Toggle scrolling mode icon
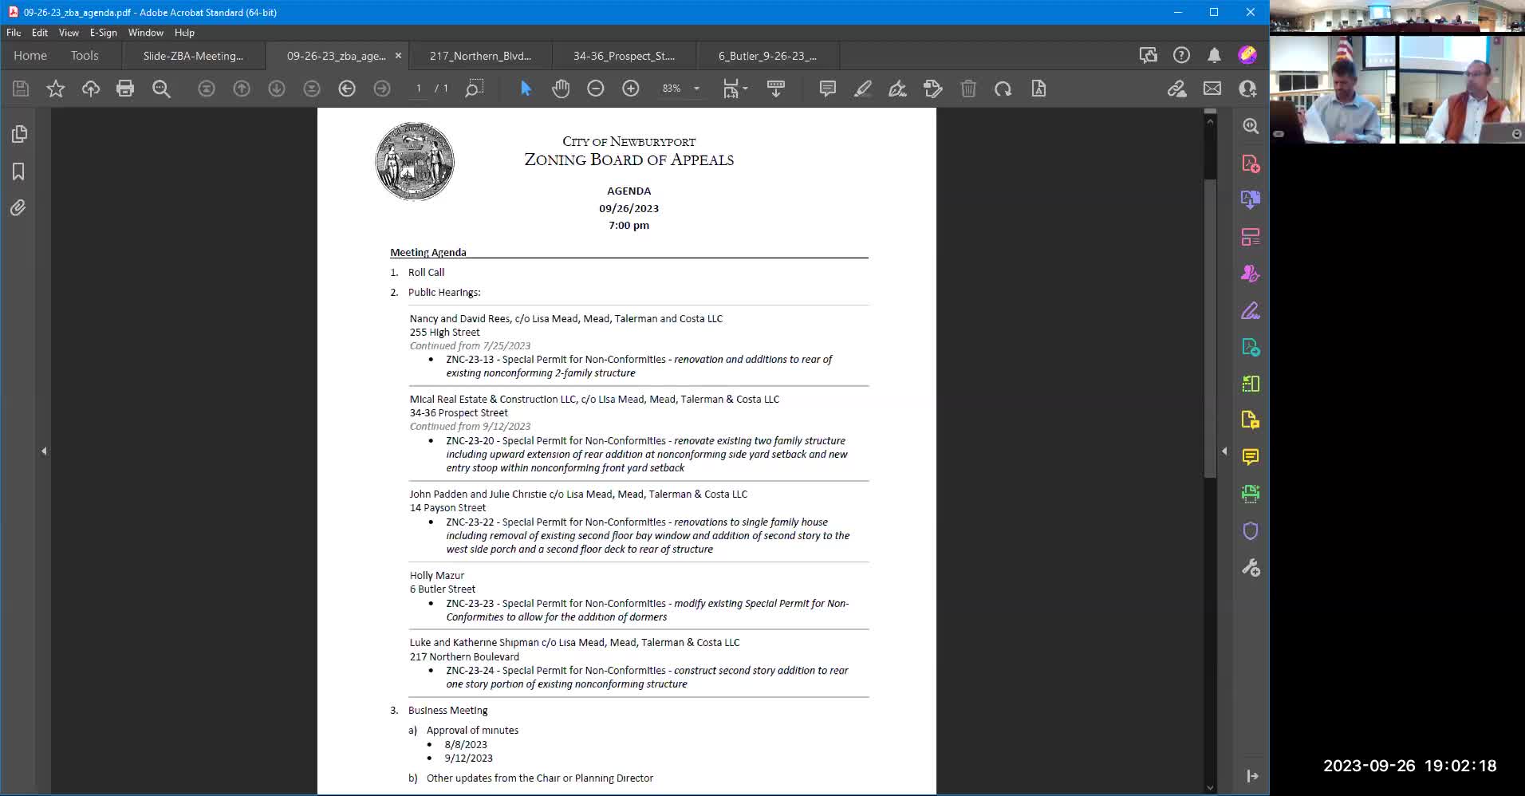The height and width of the screenshot is (796, 1525). click(776, 89)
